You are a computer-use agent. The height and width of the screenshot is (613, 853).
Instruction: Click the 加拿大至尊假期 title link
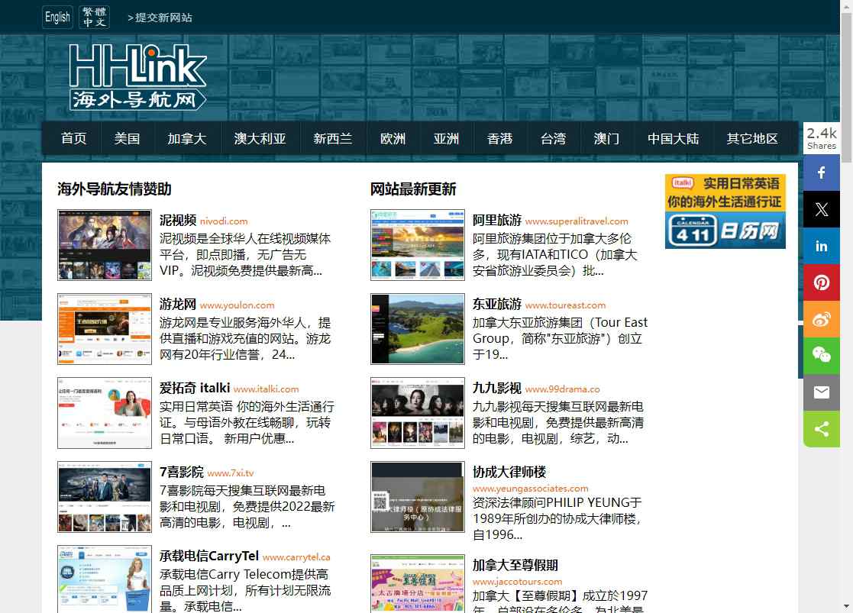(x=515, y=565)
